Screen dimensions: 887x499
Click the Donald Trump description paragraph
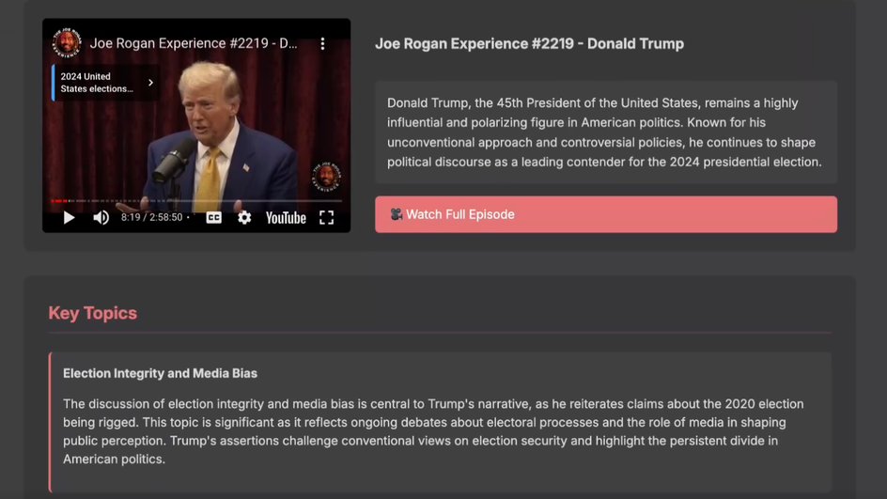point(605,133)
